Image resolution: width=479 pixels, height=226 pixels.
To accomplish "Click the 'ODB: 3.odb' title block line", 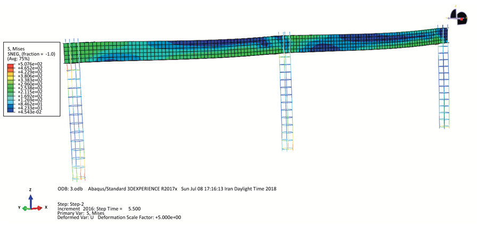I will (x=69, y=189).
